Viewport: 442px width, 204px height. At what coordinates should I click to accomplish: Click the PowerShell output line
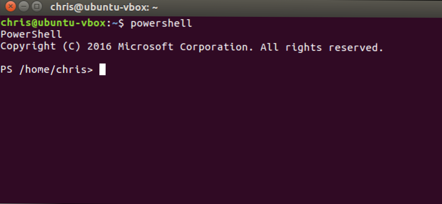31,35
